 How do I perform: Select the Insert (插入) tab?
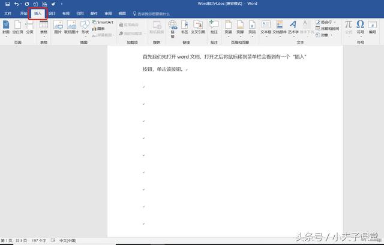[x=38, y=13]
